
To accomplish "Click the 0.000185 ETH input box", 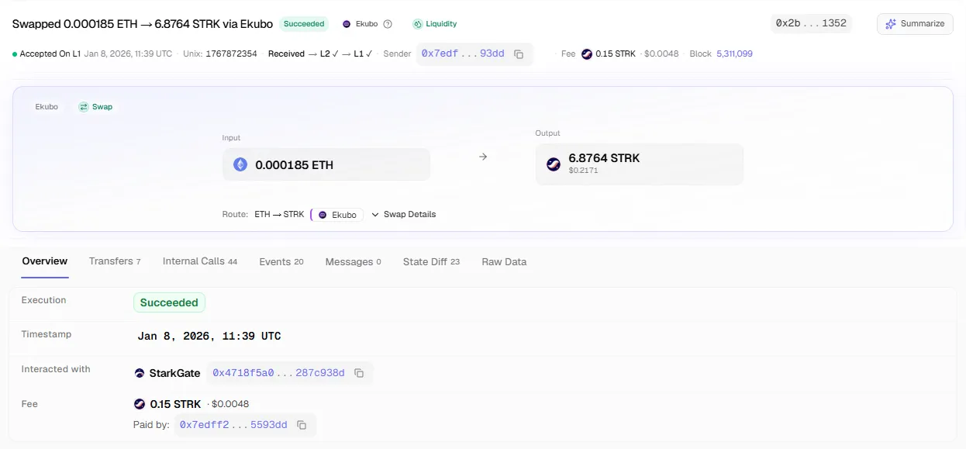I will click(326, 164).
